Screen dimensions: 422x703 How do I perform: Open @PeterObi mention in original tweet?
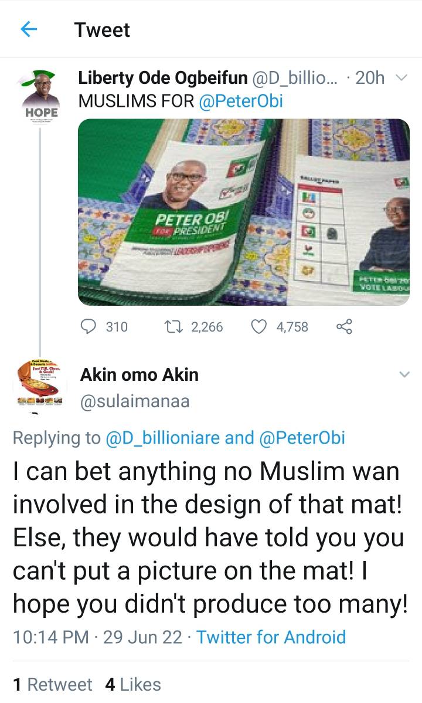coord(241,101)
